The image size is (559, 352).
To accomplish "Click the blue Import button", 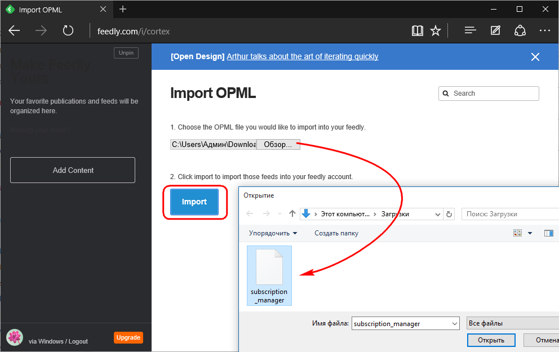I will pos(194,202).
